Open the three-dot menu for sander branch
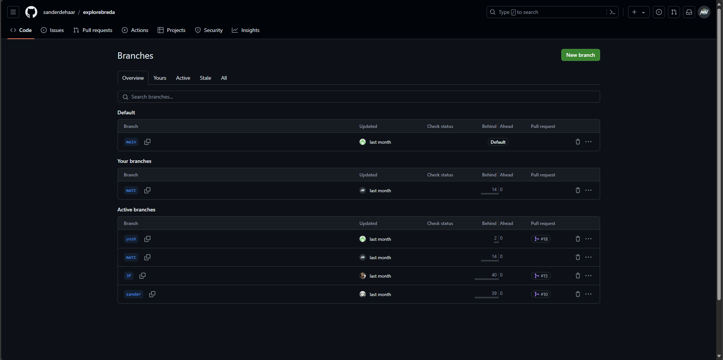723x360 pixels. [588, 294]
